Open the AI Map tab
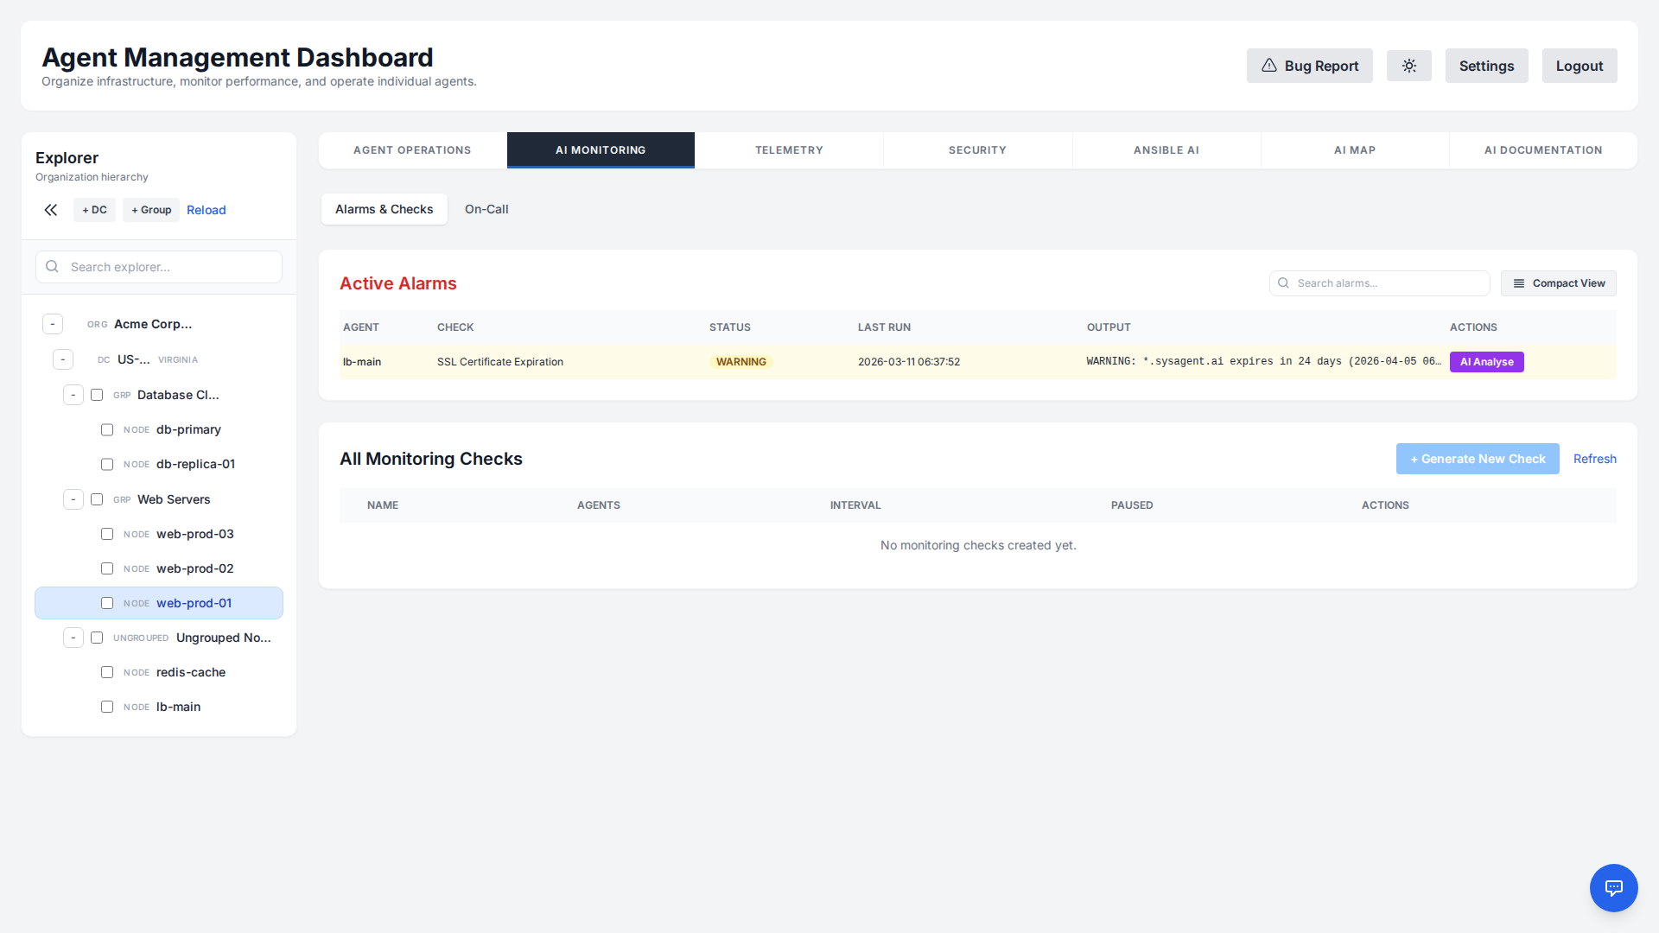The width and height of the screenshot is (1659, 933). (1355, 150)
